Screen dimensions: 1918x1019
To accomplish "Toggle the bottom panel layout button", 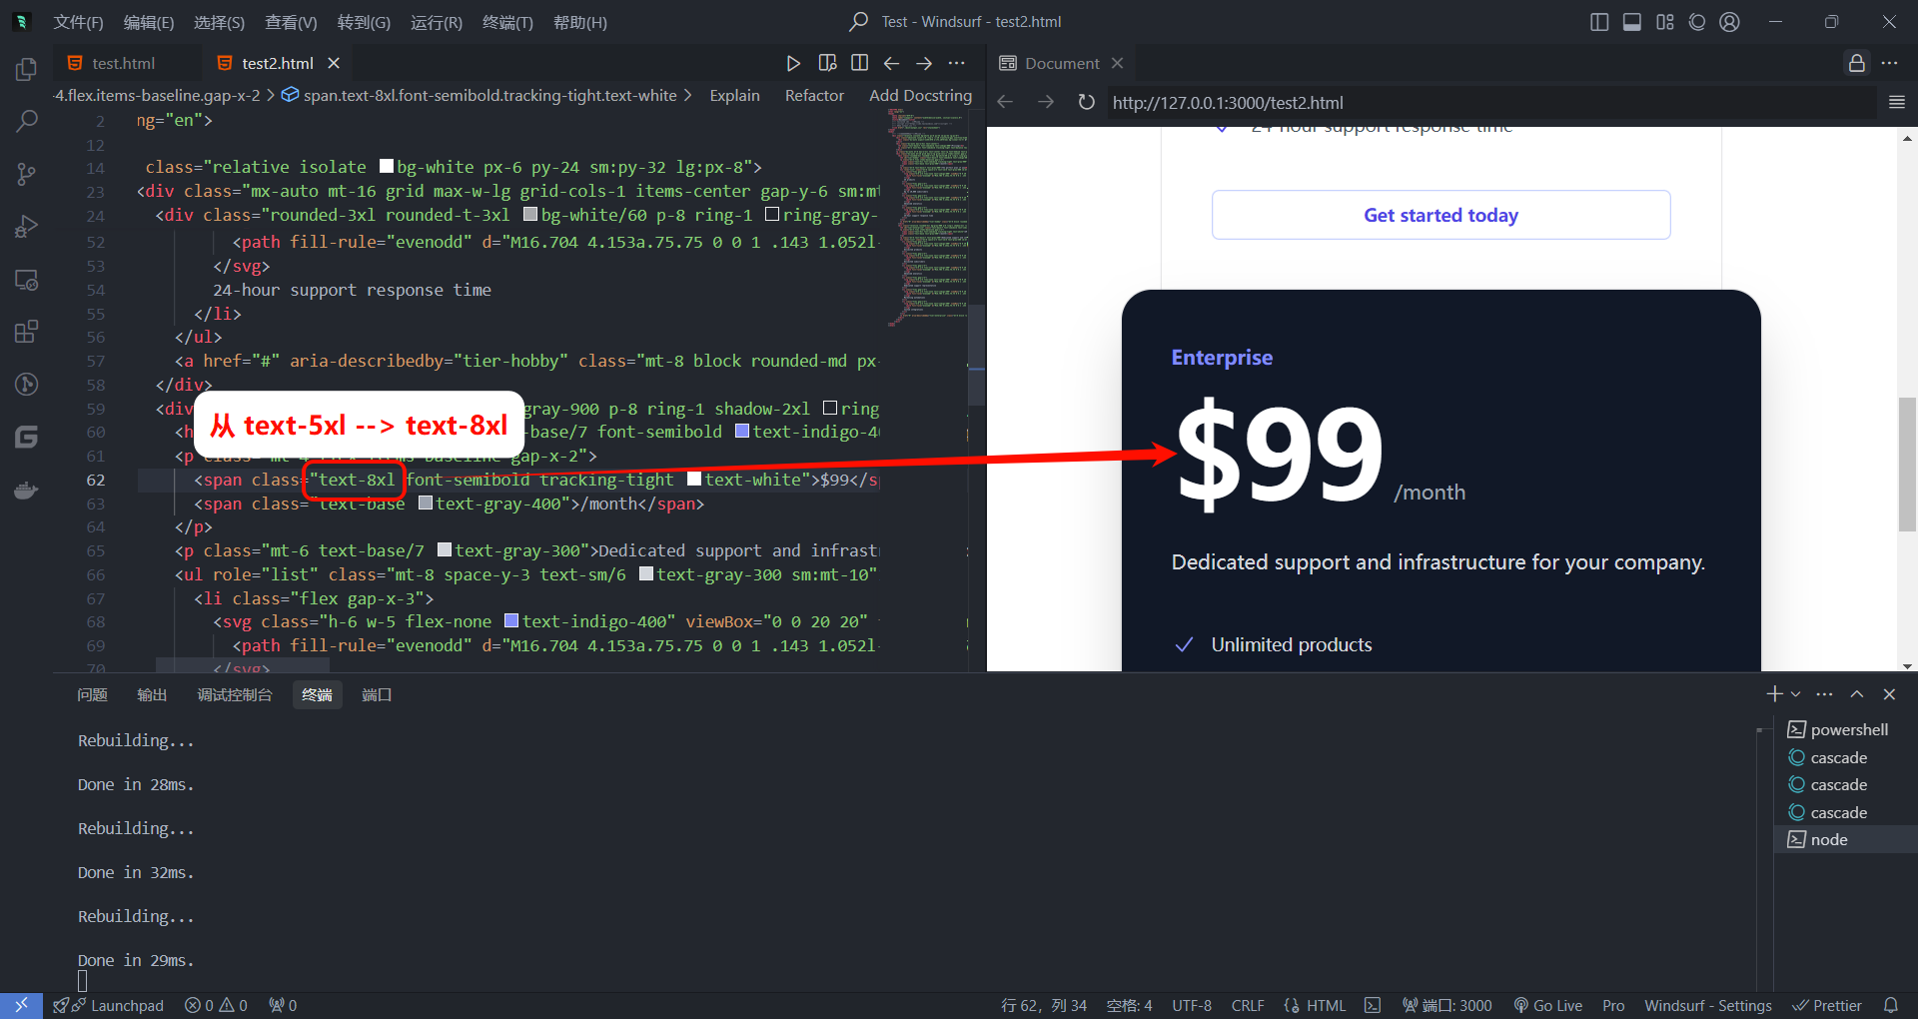I will 1631,22.
